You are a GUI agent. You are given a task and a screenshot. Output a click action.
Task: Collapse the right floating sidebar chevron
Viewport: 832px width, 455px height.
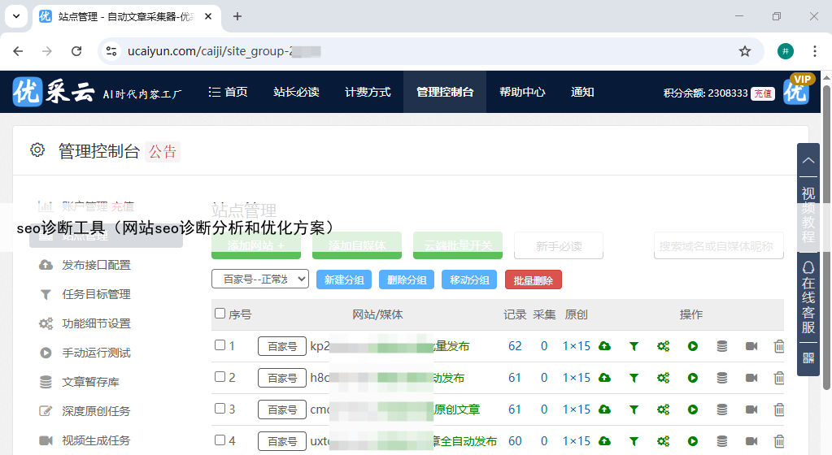tap(808, 160)
